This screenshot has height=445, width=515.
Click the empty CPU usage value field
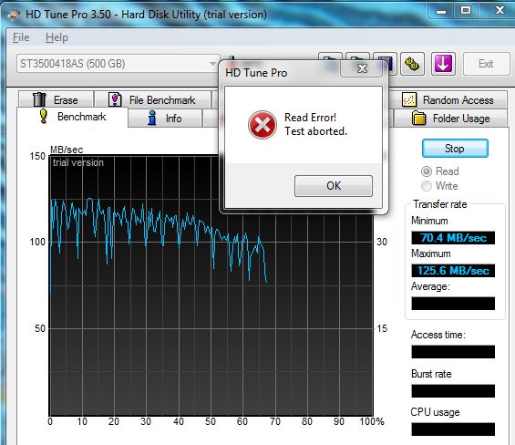(453, 429)
